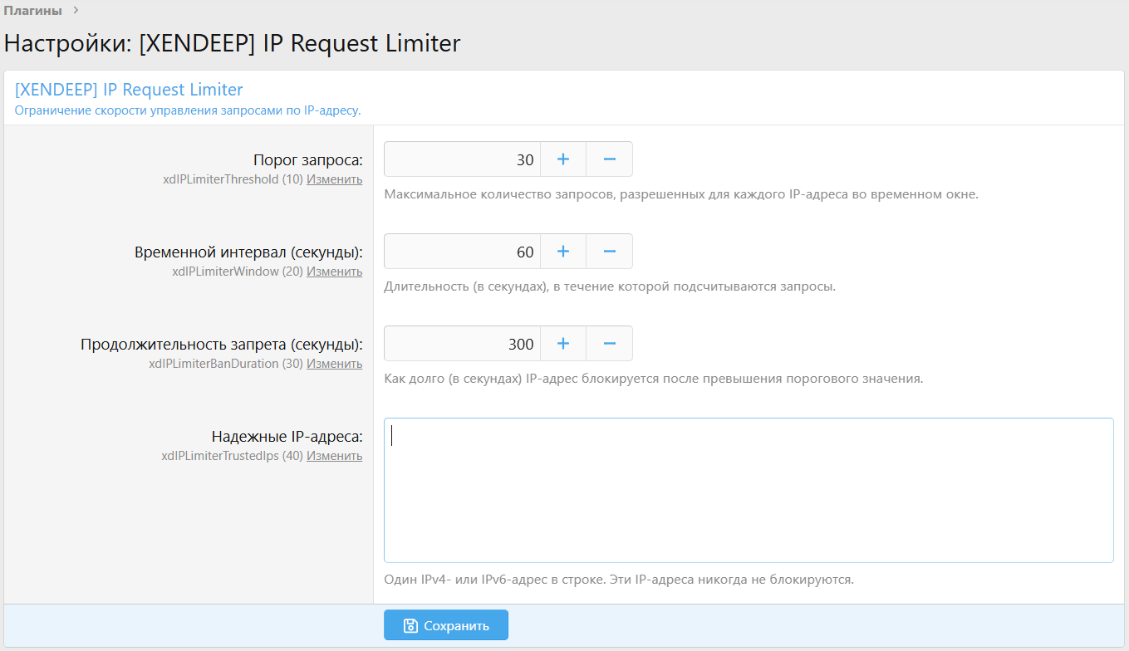
Task: Open Изменить link for xdIPLimiterWindow
Action: pyautogui.click(x=334, y=272)
